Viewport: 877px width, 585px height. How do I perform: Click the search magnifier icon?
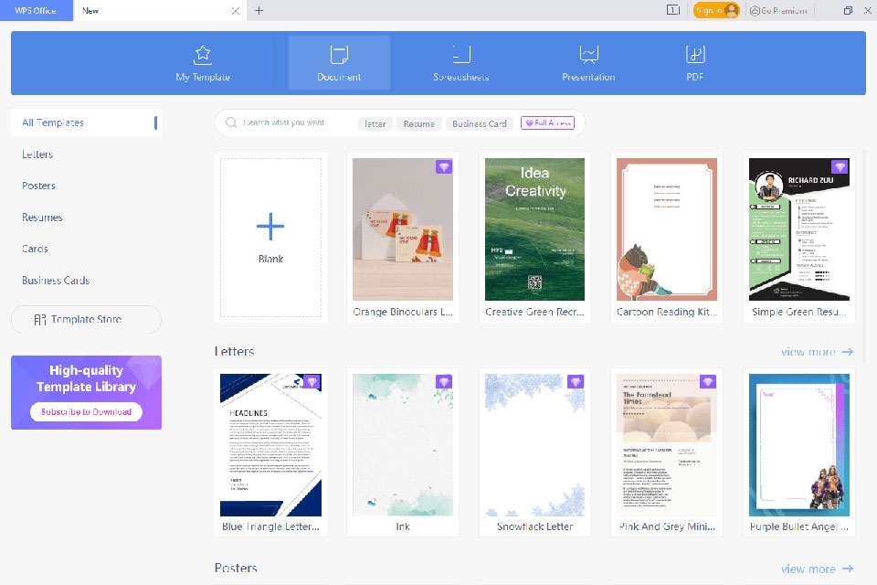229,122
